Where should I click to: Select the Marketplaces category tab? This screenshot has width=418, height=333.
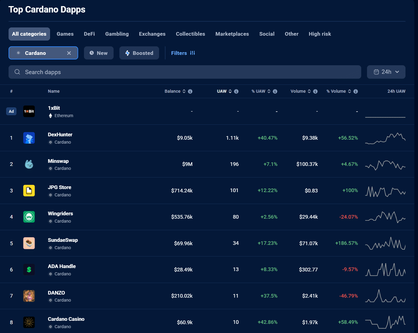click(x=232, y=34)
